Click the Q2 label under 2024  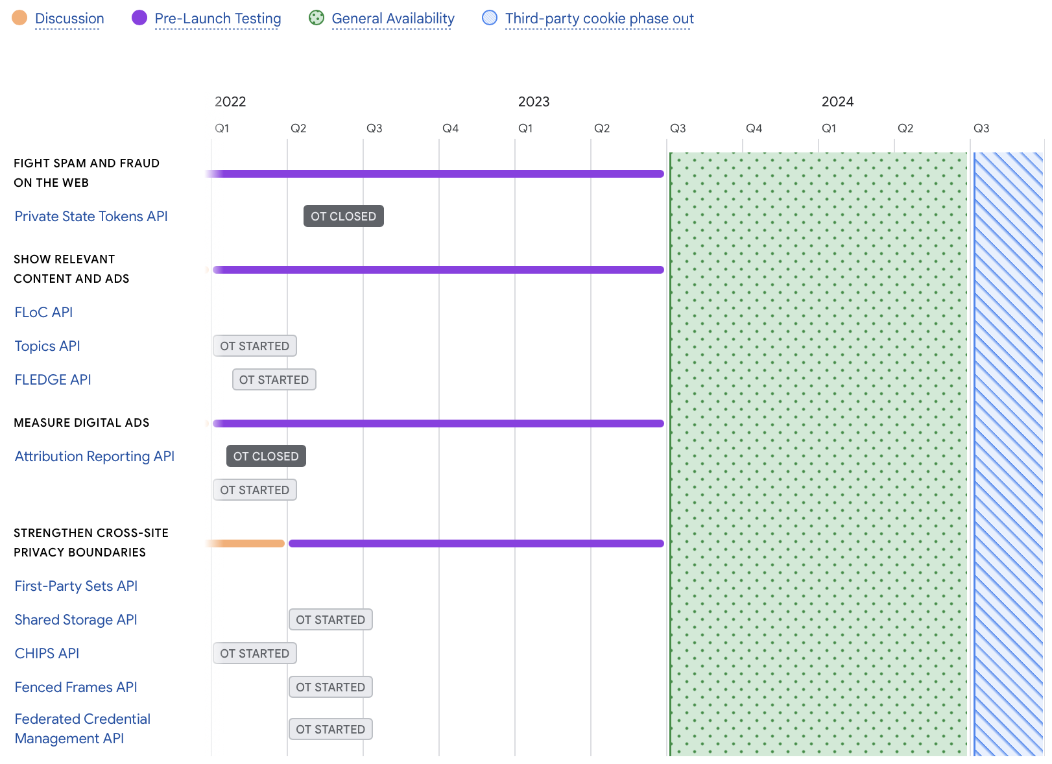(905, 128)
